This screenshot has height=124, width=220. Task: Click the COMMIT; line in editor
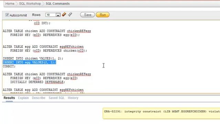(x=9, y=66)
